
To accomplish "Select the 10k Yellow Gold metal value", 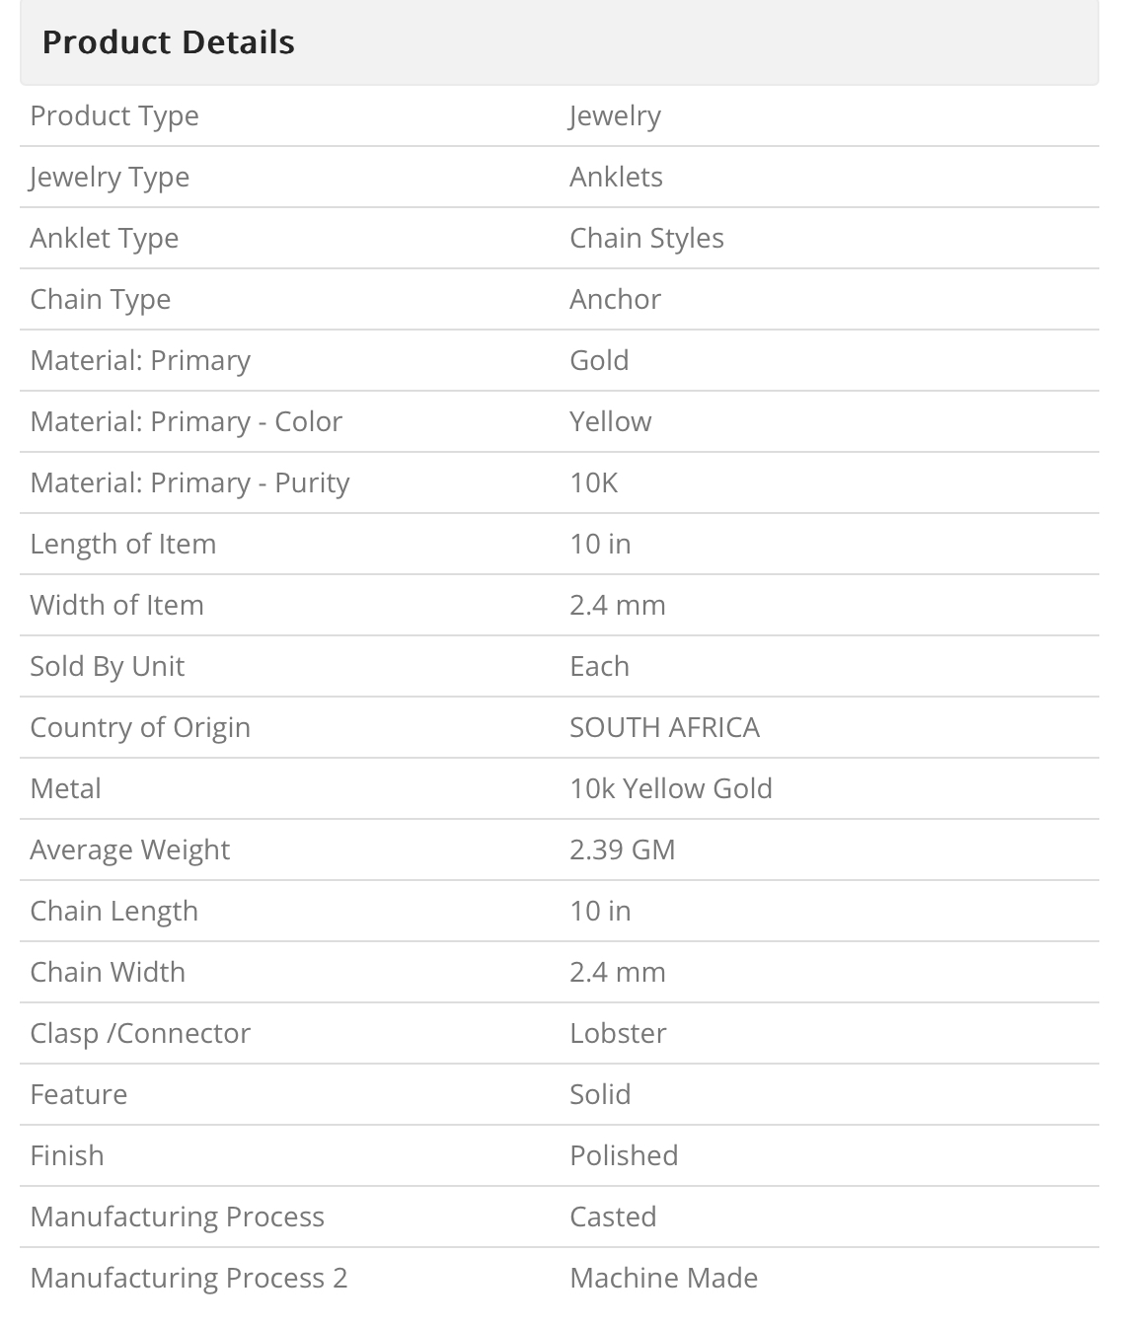I will pos(670,789).
